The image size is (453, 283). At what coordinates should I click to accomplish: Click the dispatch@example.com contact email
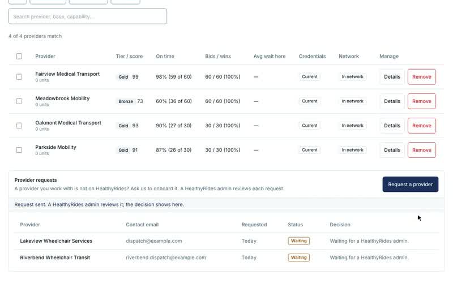(153, 241)
